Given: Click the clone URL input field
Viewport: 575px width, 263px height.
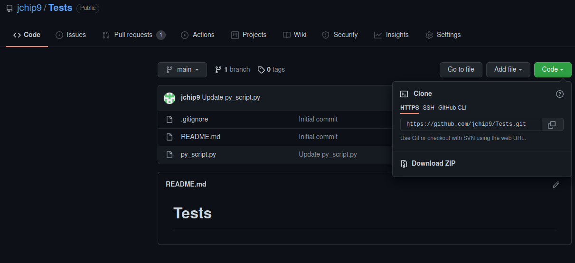Looking at the screenshot, I should [471, 124].
